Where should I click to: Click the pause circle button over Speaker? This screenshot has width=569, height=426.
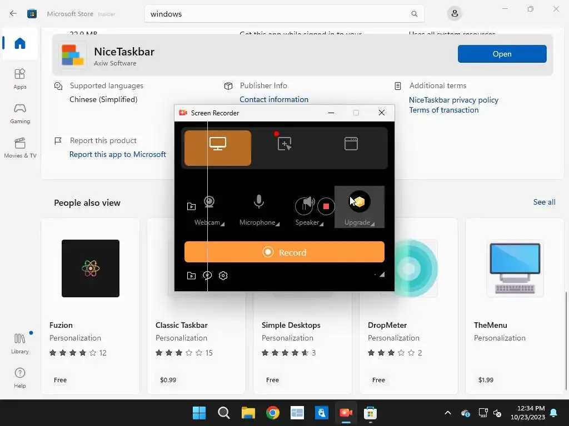tap(303, 206)
